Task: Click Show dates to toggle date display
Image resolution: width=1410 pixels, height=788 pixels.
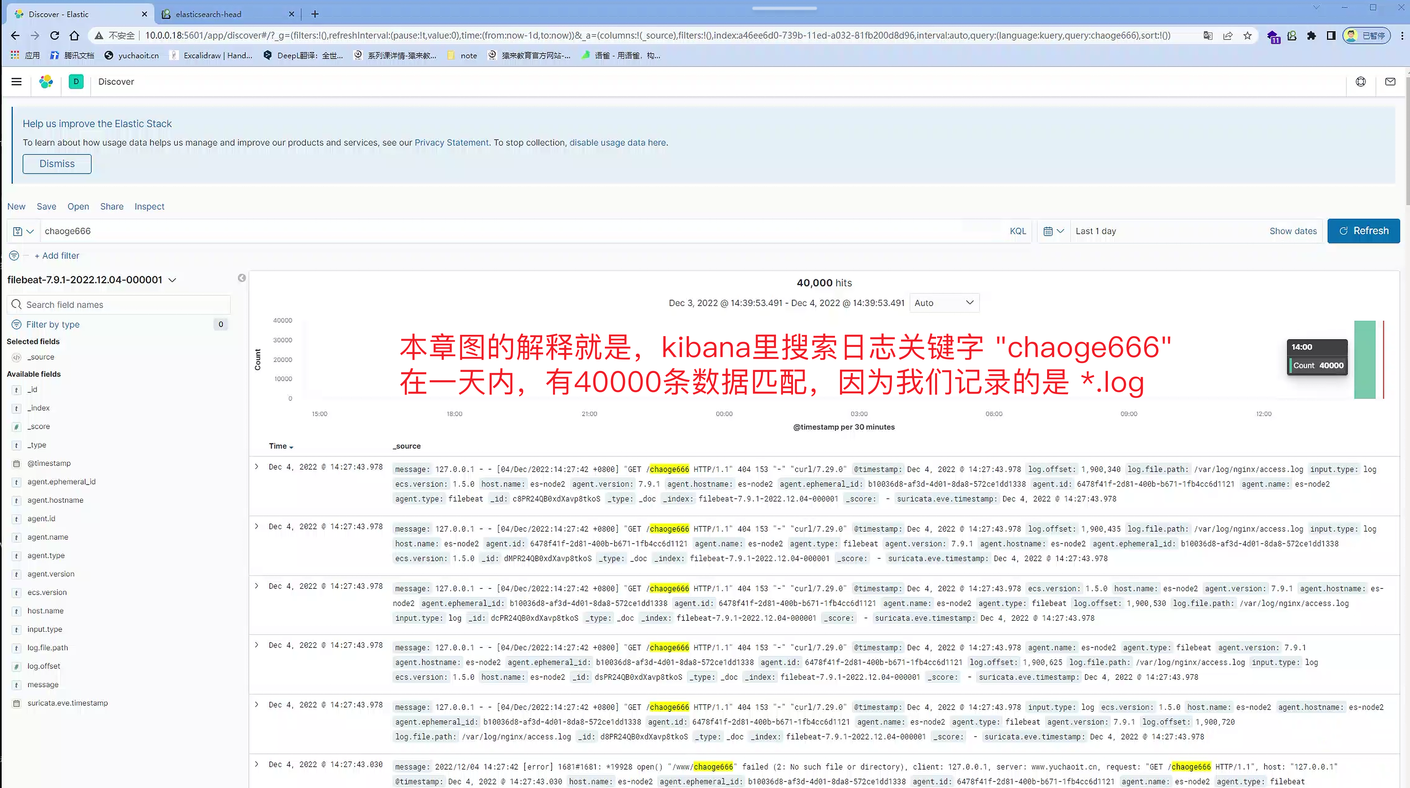Action: coord(1293,231)
